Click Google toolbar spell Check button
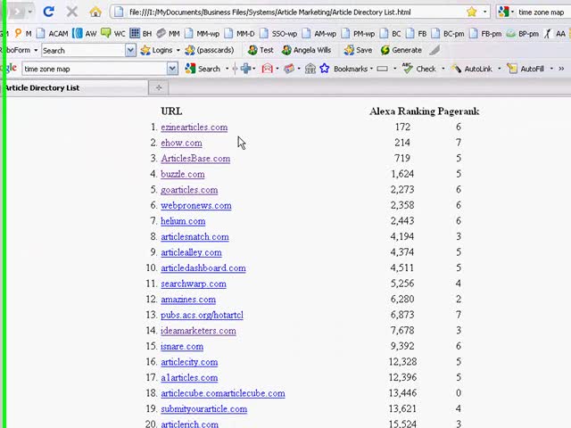Screen dimensions: 571x428 click(419, 69)
